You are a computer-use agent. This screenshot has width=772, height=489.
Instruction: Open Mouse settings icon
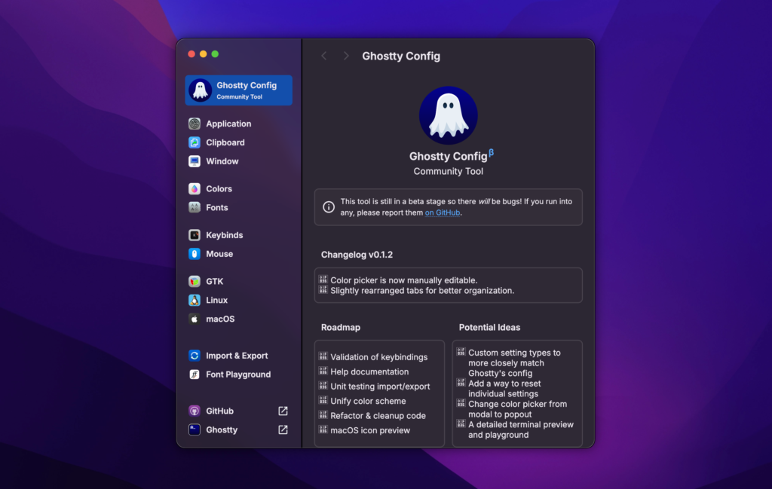tap(195, 254)
